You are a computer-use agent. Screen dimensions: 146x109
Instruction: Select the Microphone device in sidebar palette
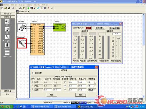click(x=7, y=37)
